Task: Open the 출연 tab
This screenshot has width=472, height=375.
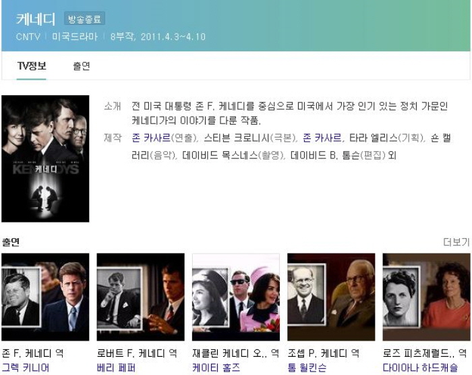Action: click(x=82, y=66)
